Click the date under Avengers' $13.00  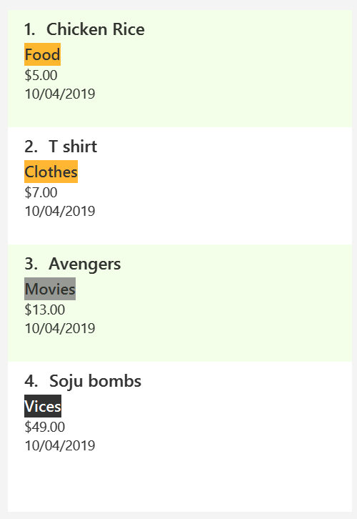coord(60,328)
